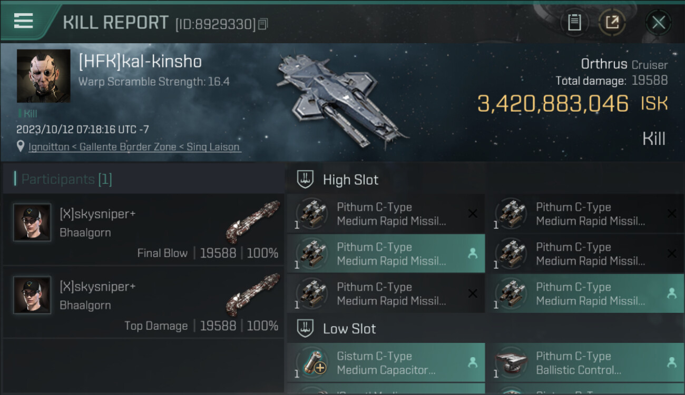Click destroyed X on first missile launcher
The width and height of the screenshot is (685, 395).
point(473,213)
